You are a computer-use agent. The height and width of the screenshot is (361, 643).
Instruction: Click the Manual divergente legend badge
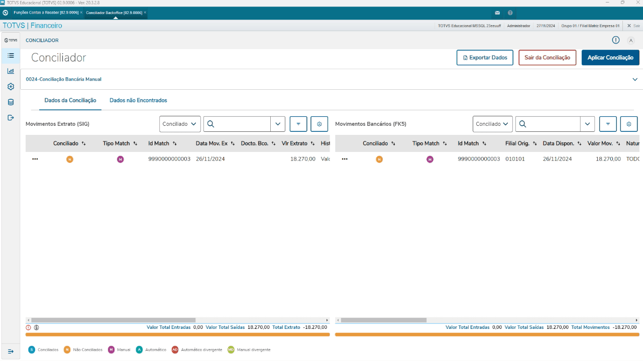[x=231, y=349]
